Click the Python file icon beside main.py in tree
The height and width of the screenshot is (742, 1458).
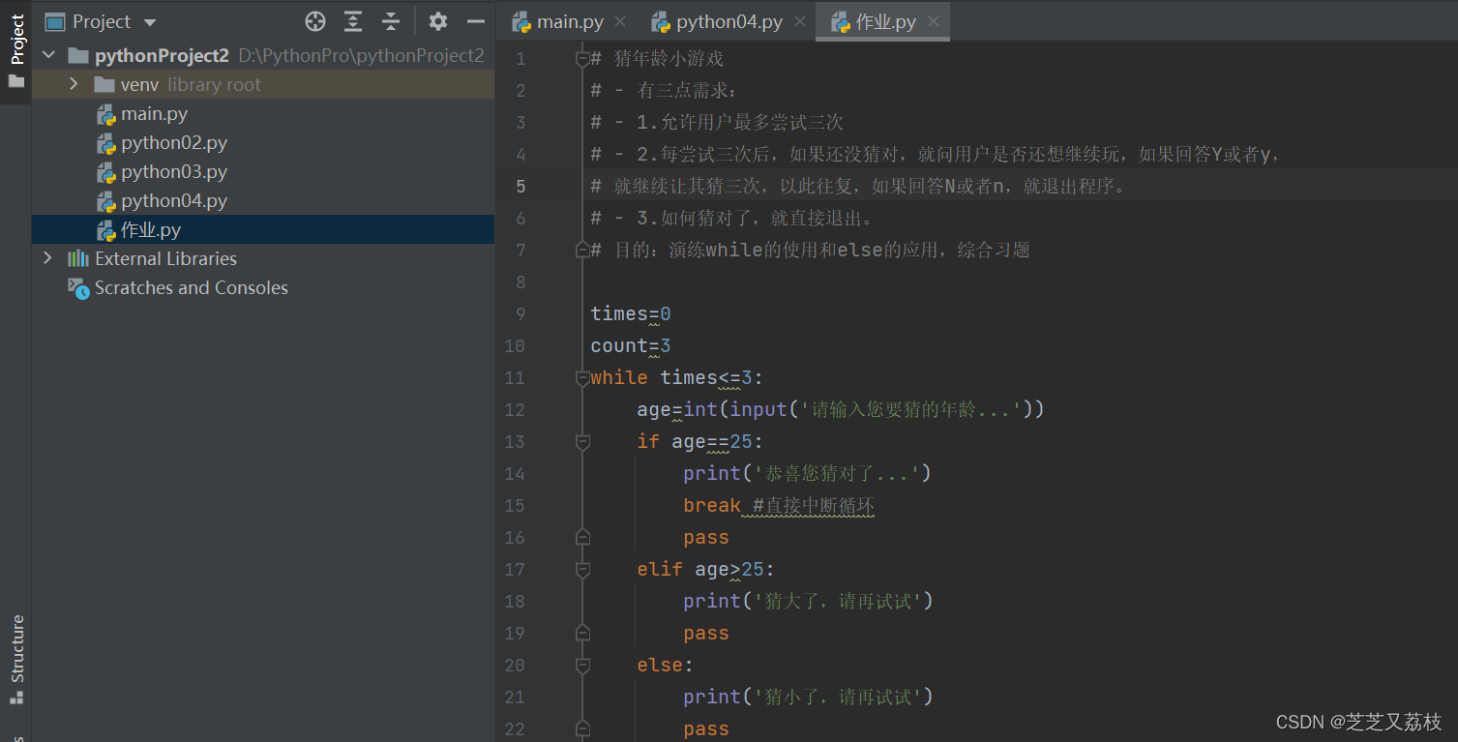pyautogui.click(x=105, y=114)
